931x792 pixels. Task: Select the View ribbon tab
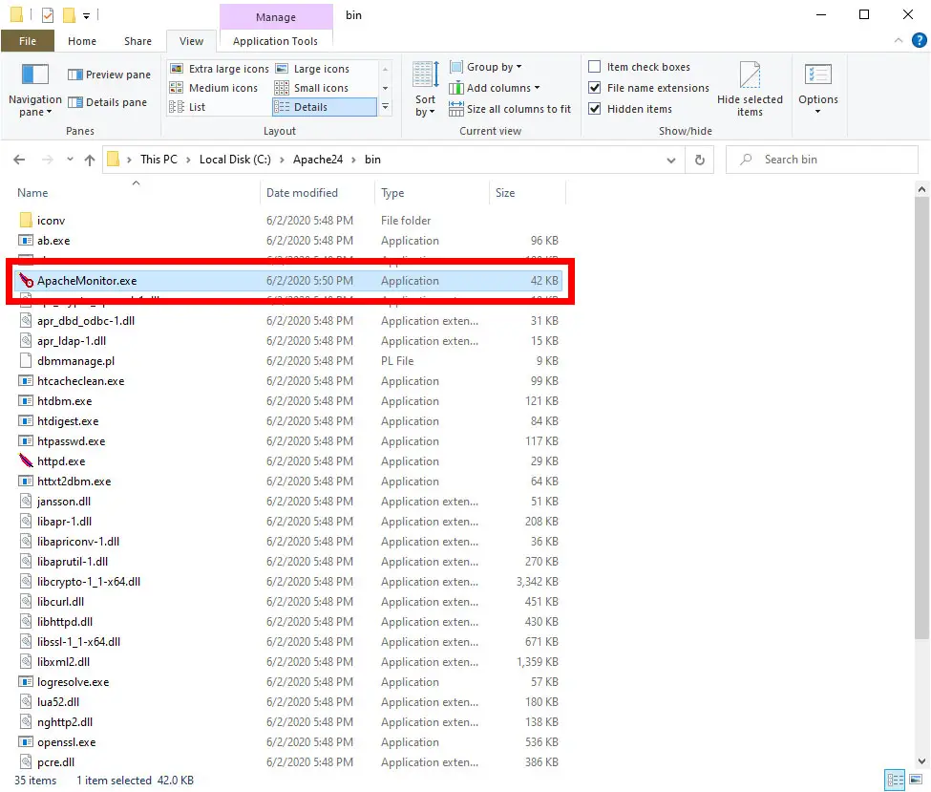(x=191, y=41)
